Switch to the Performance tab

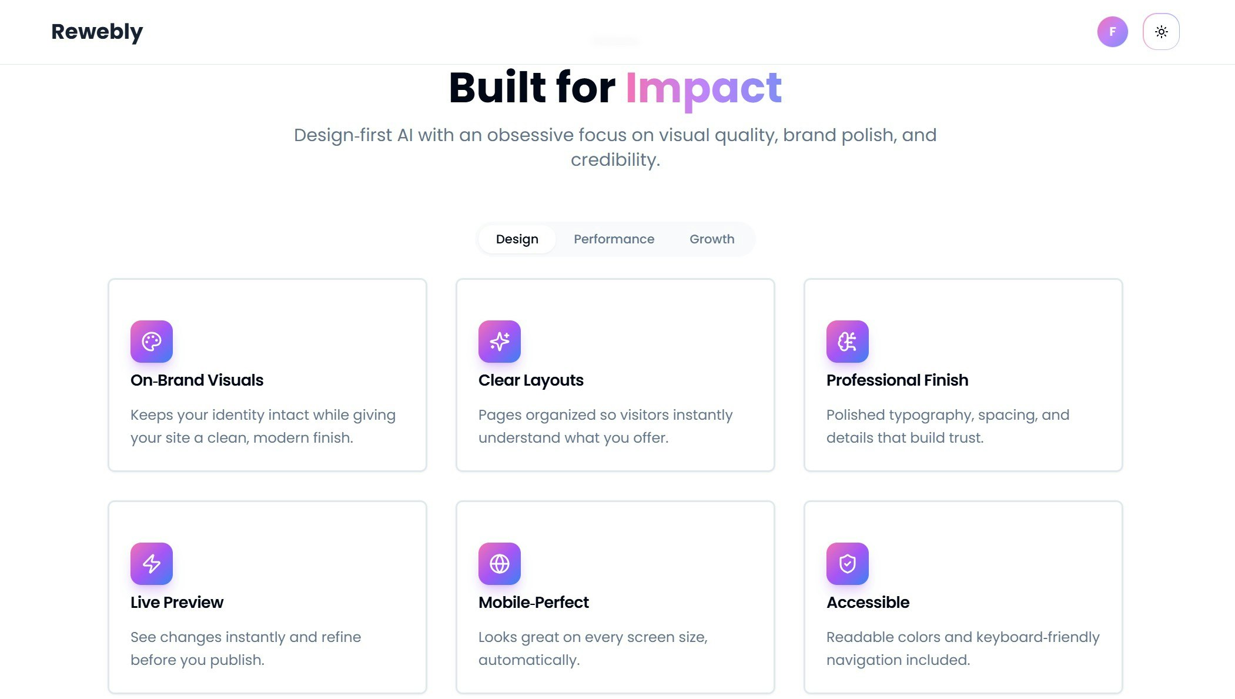[x=614, y=239]
